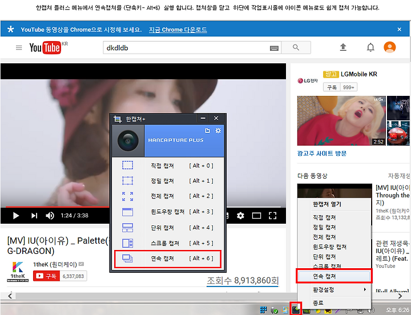Click the red video progress bar

[x=57, y=207]
